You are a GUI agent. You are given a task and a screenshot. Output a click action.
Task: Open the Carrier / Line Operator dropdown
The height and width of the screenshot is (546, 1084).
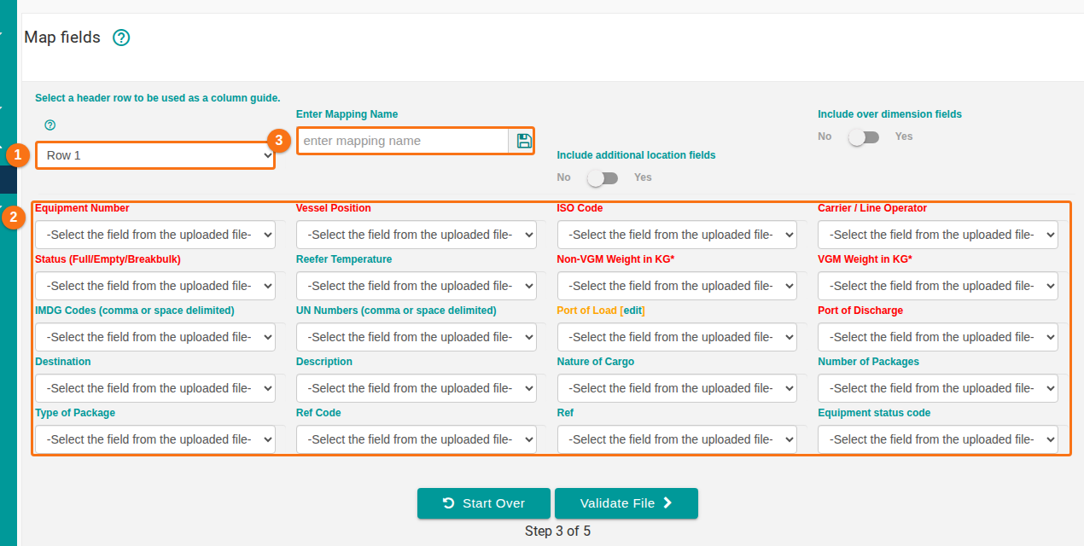pyautogui.click(x=938, y=235)
